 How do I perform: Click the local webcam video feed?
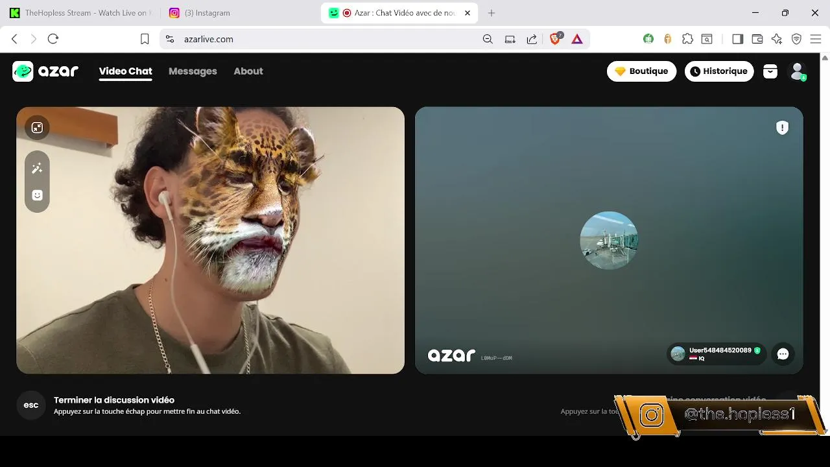point(210,240)
